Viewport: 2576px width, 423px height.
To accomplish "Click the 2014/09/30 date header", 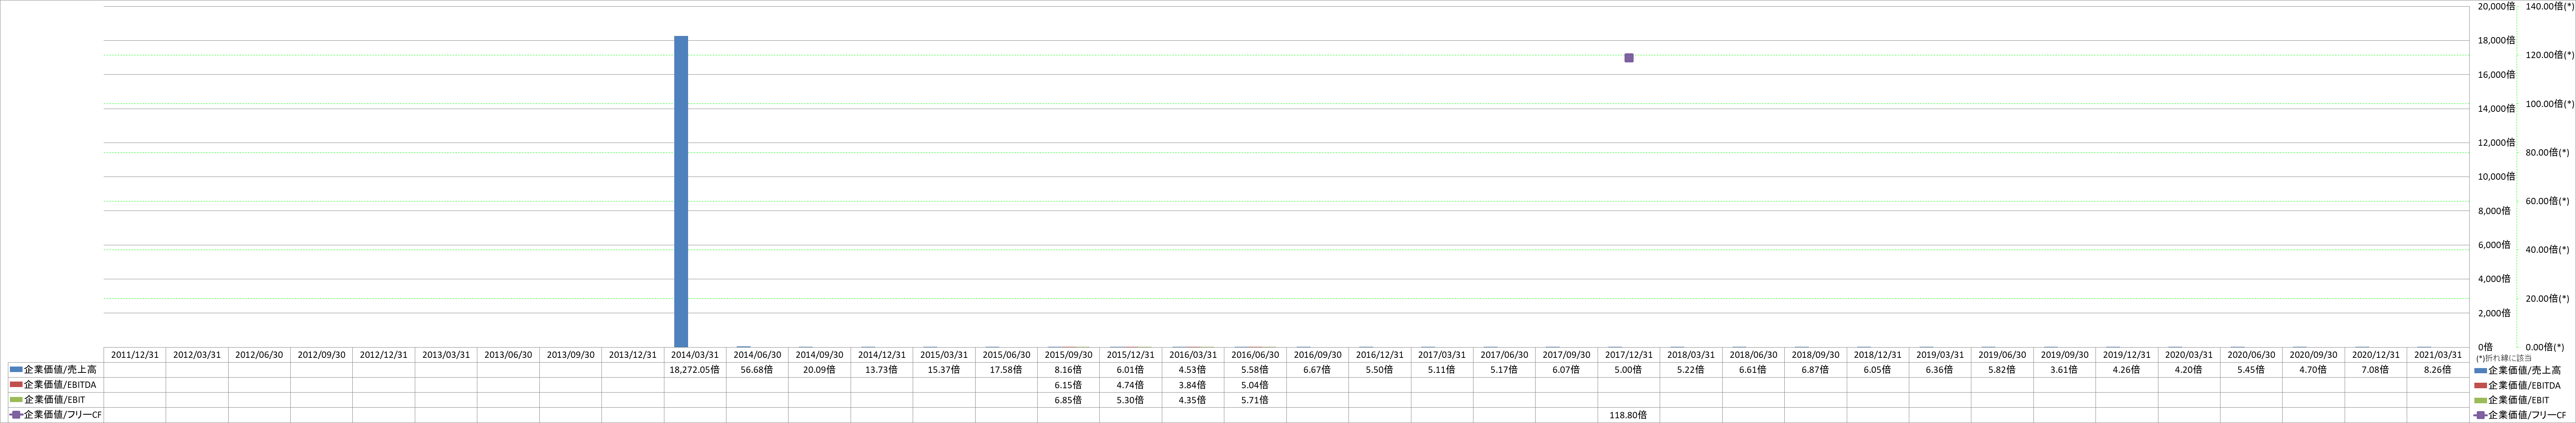I will (819, 355).
